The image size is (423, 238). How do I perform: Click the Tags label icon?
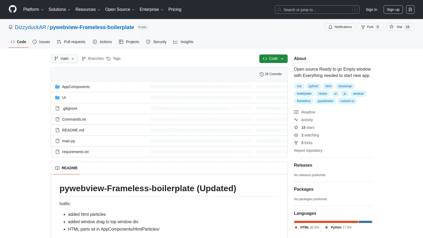[108, 59]
